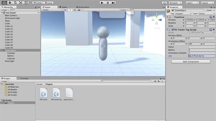This screenshot has height=121, width=216.
Task: Click save search star icon
Action: tap(162, 81)
